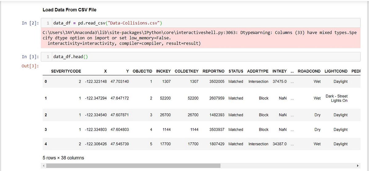The width and height of the screenshot is (369, 171).
Task: Click X value -122.334540
Action: pyautogui.click(x=96, y=115)
